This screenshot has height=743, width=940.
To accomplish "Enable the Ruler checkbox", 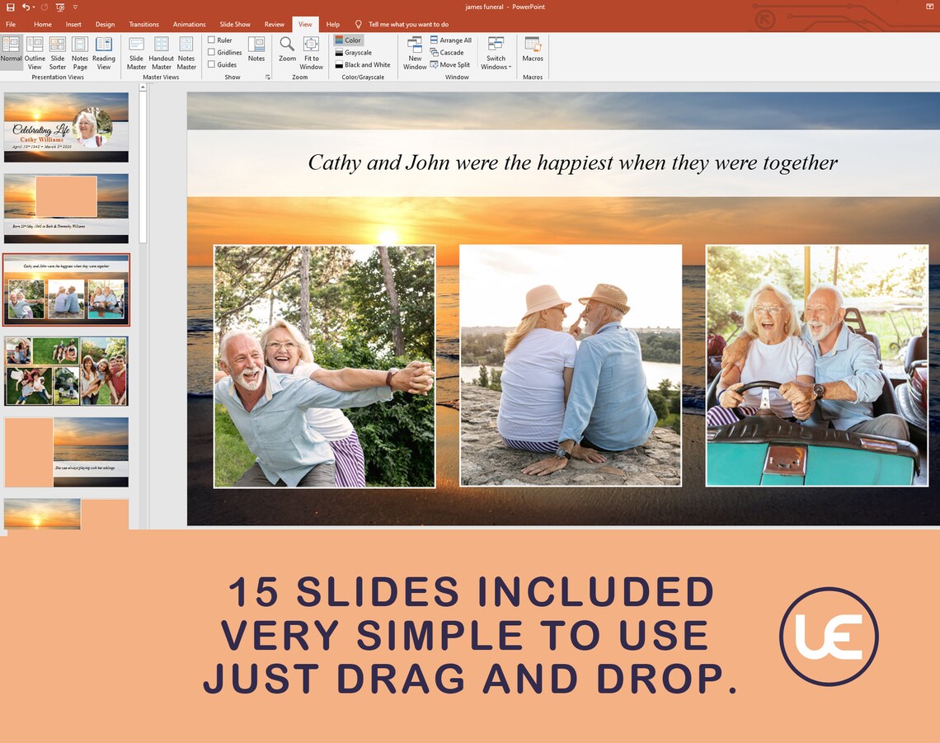I will click(212, 40).
